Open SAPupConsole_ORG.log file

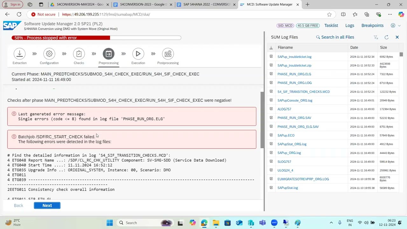pyautogui.click(x=295, y=101)
